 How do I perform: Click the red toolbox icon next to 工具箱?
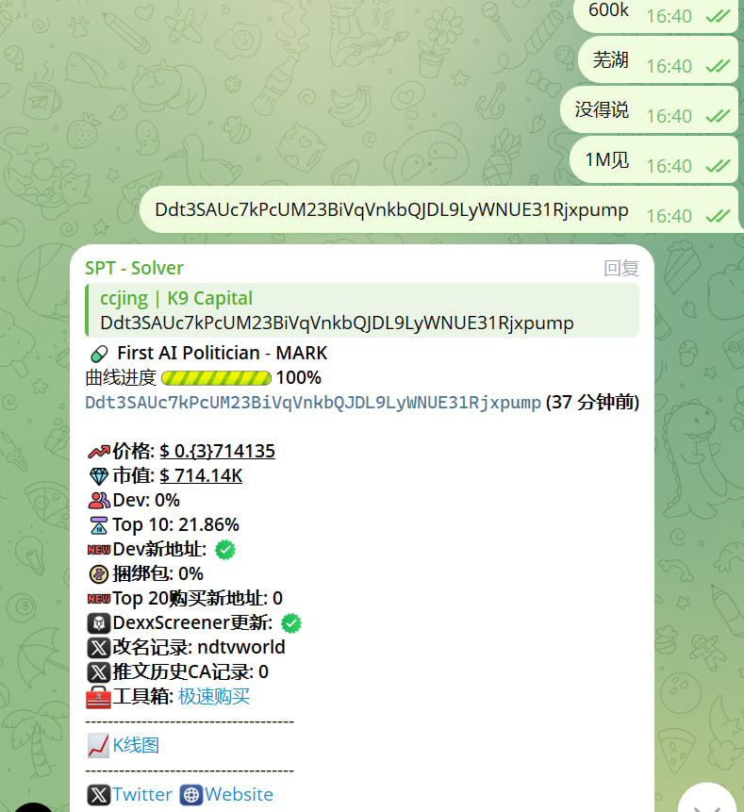point(98,697)
